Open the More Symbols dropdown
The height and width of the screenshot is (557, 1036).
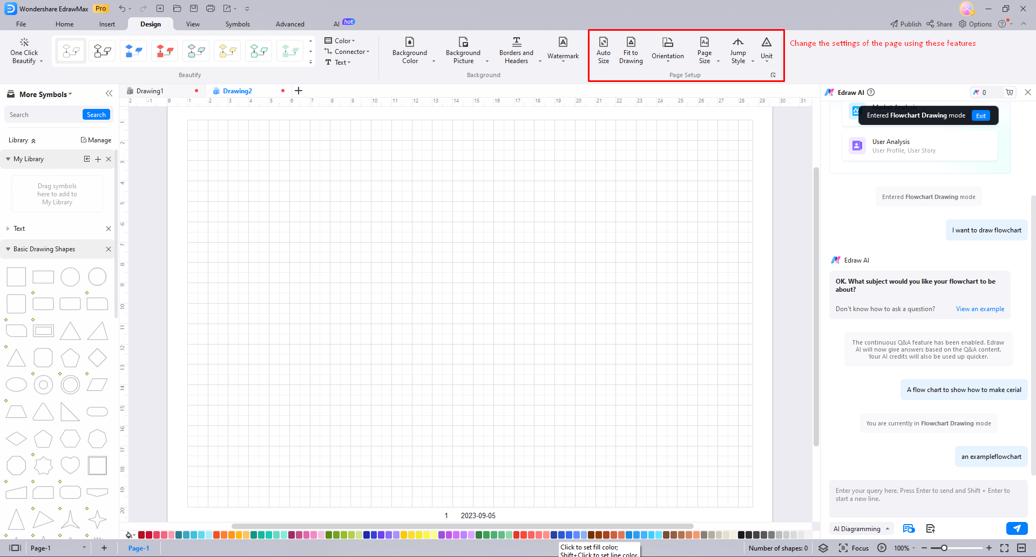pyautogui.click(x=45, y=94)
